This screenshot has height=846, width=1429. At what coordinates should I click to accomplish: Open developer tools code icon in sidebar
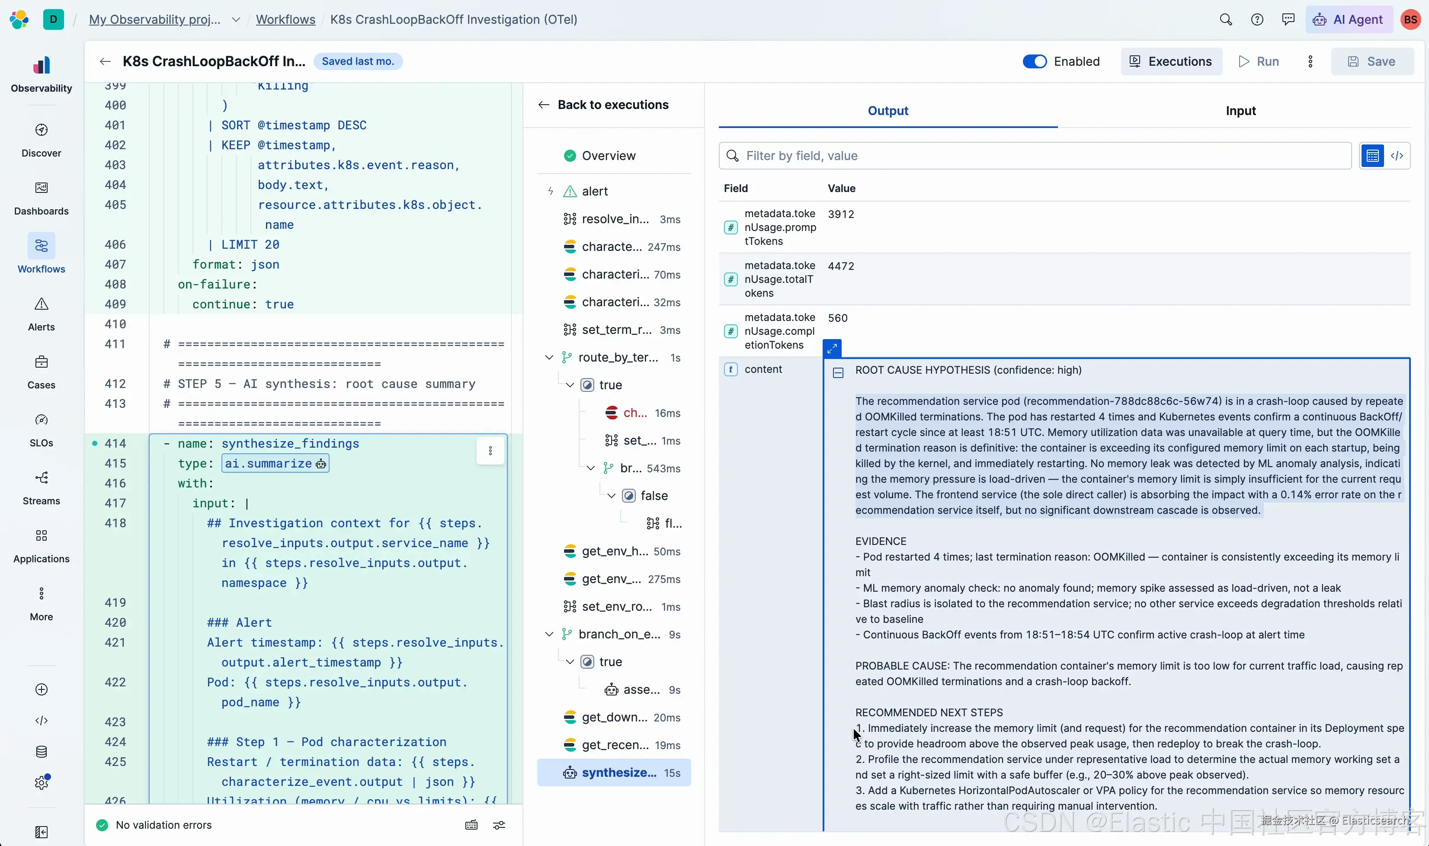point(42,721)
